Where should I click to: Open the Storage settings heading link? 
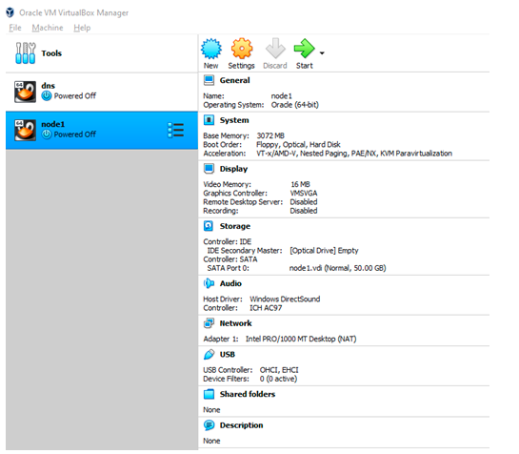tap(235, 226)
